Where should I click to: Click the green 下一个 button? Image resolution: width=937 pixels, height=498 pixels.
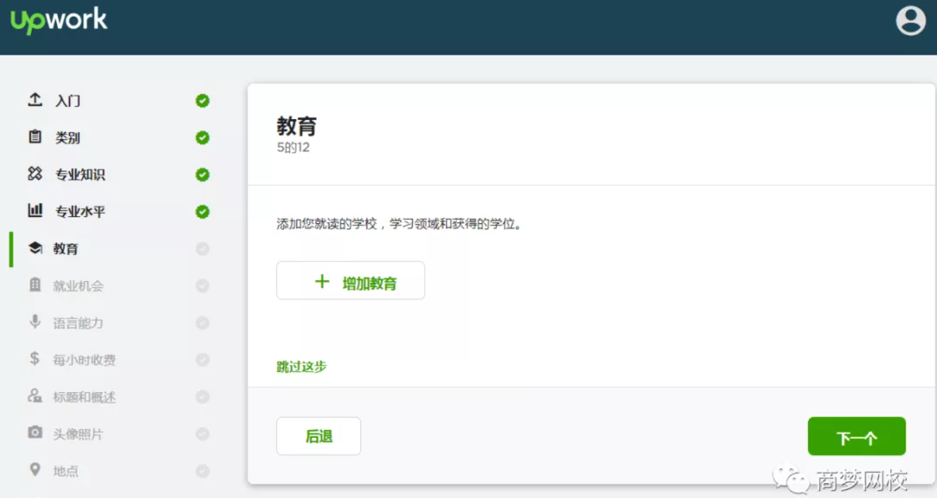(x=856, y=436)
